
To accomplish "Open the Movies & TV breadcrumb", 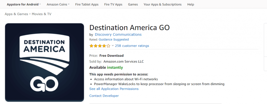I will pos(41,14).
